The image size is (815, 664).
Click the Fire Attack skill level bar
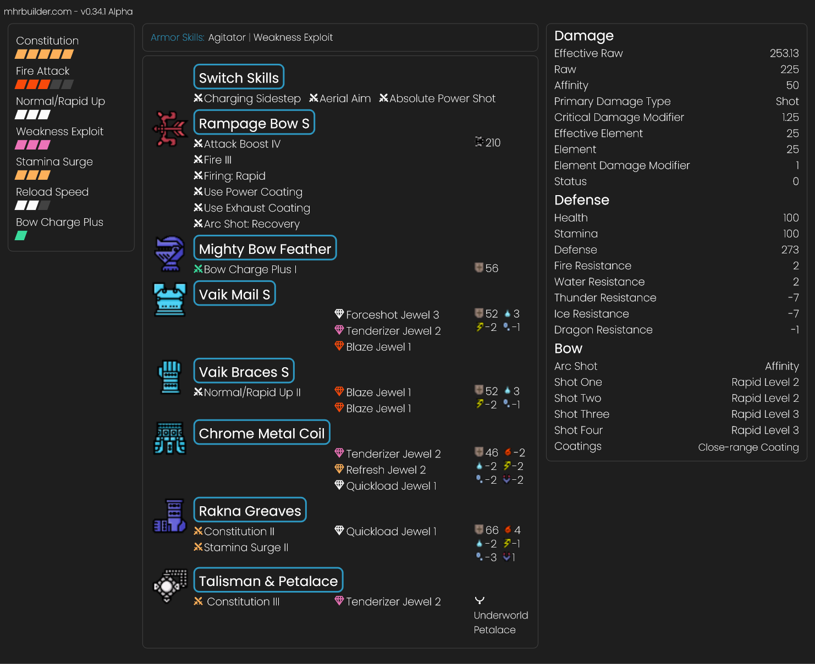[x=44, y=85]
